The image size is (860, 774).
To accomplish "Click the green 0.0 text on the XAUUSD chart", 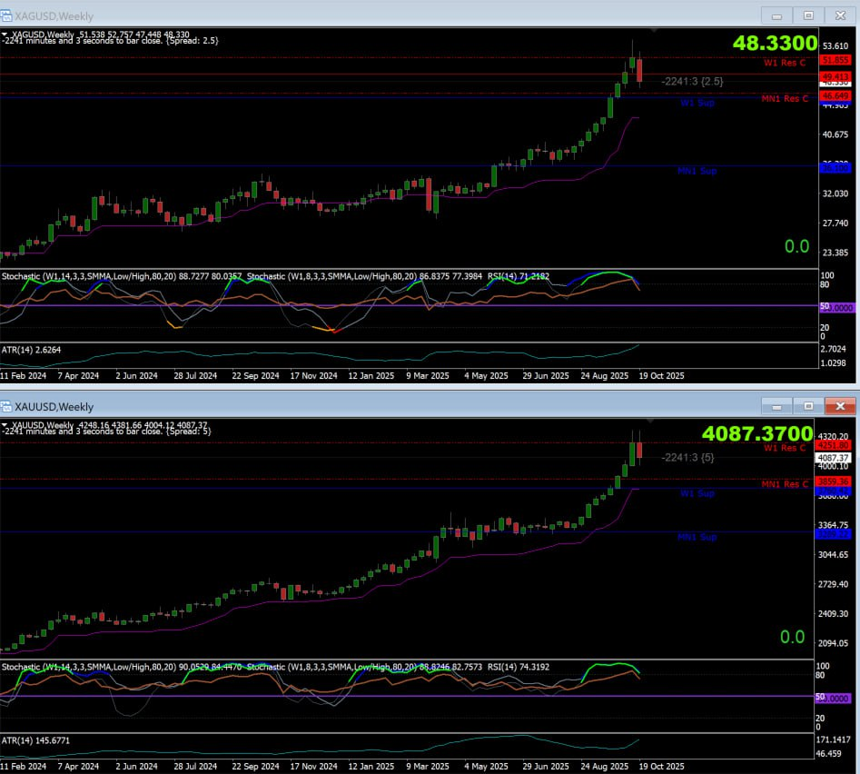I will (x=793, y=637).
